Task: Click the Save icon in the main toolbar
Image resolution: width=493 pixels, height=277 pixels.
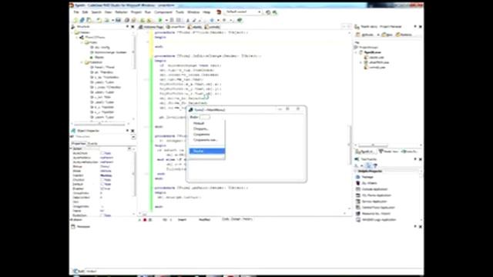Action: [x=118, y=20]
